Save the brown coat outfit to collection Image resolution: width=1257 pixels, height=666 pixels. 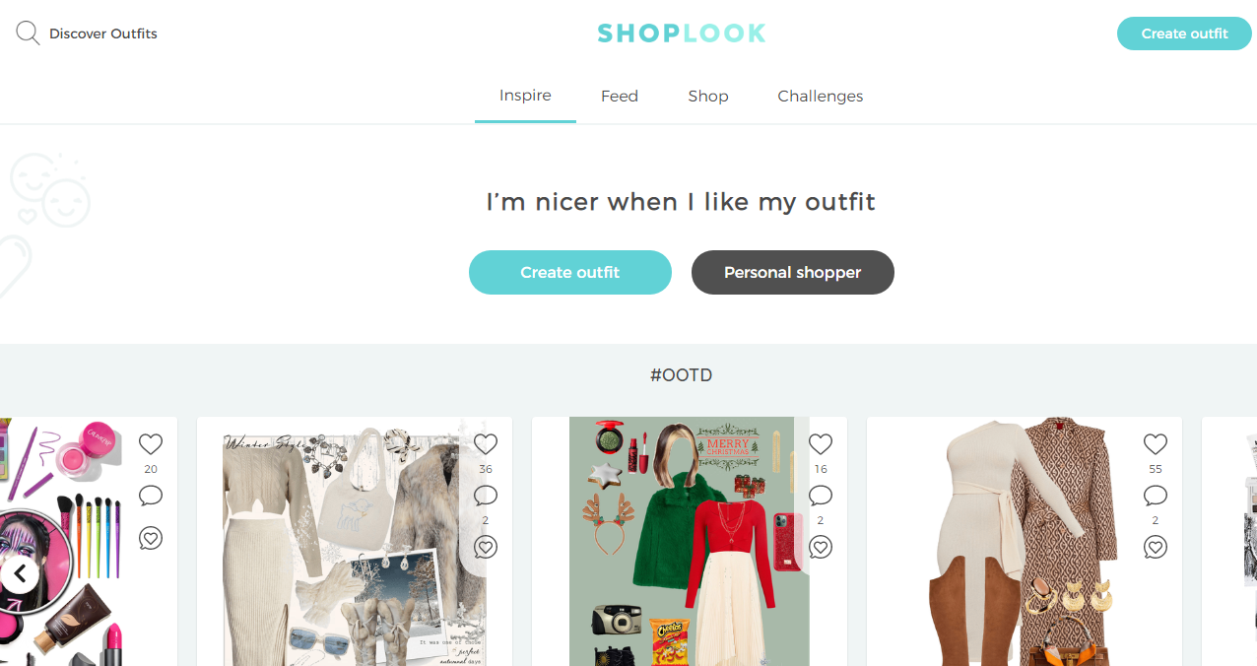tap(1156, 547)
